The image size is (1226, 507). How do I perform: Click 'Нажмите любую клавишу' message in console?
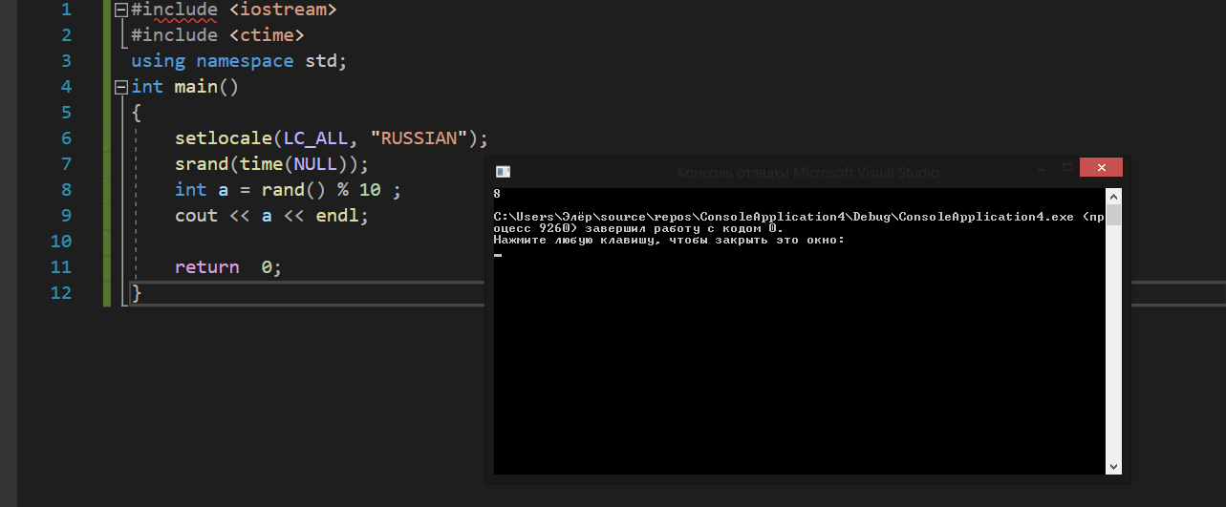coord(669,240)
